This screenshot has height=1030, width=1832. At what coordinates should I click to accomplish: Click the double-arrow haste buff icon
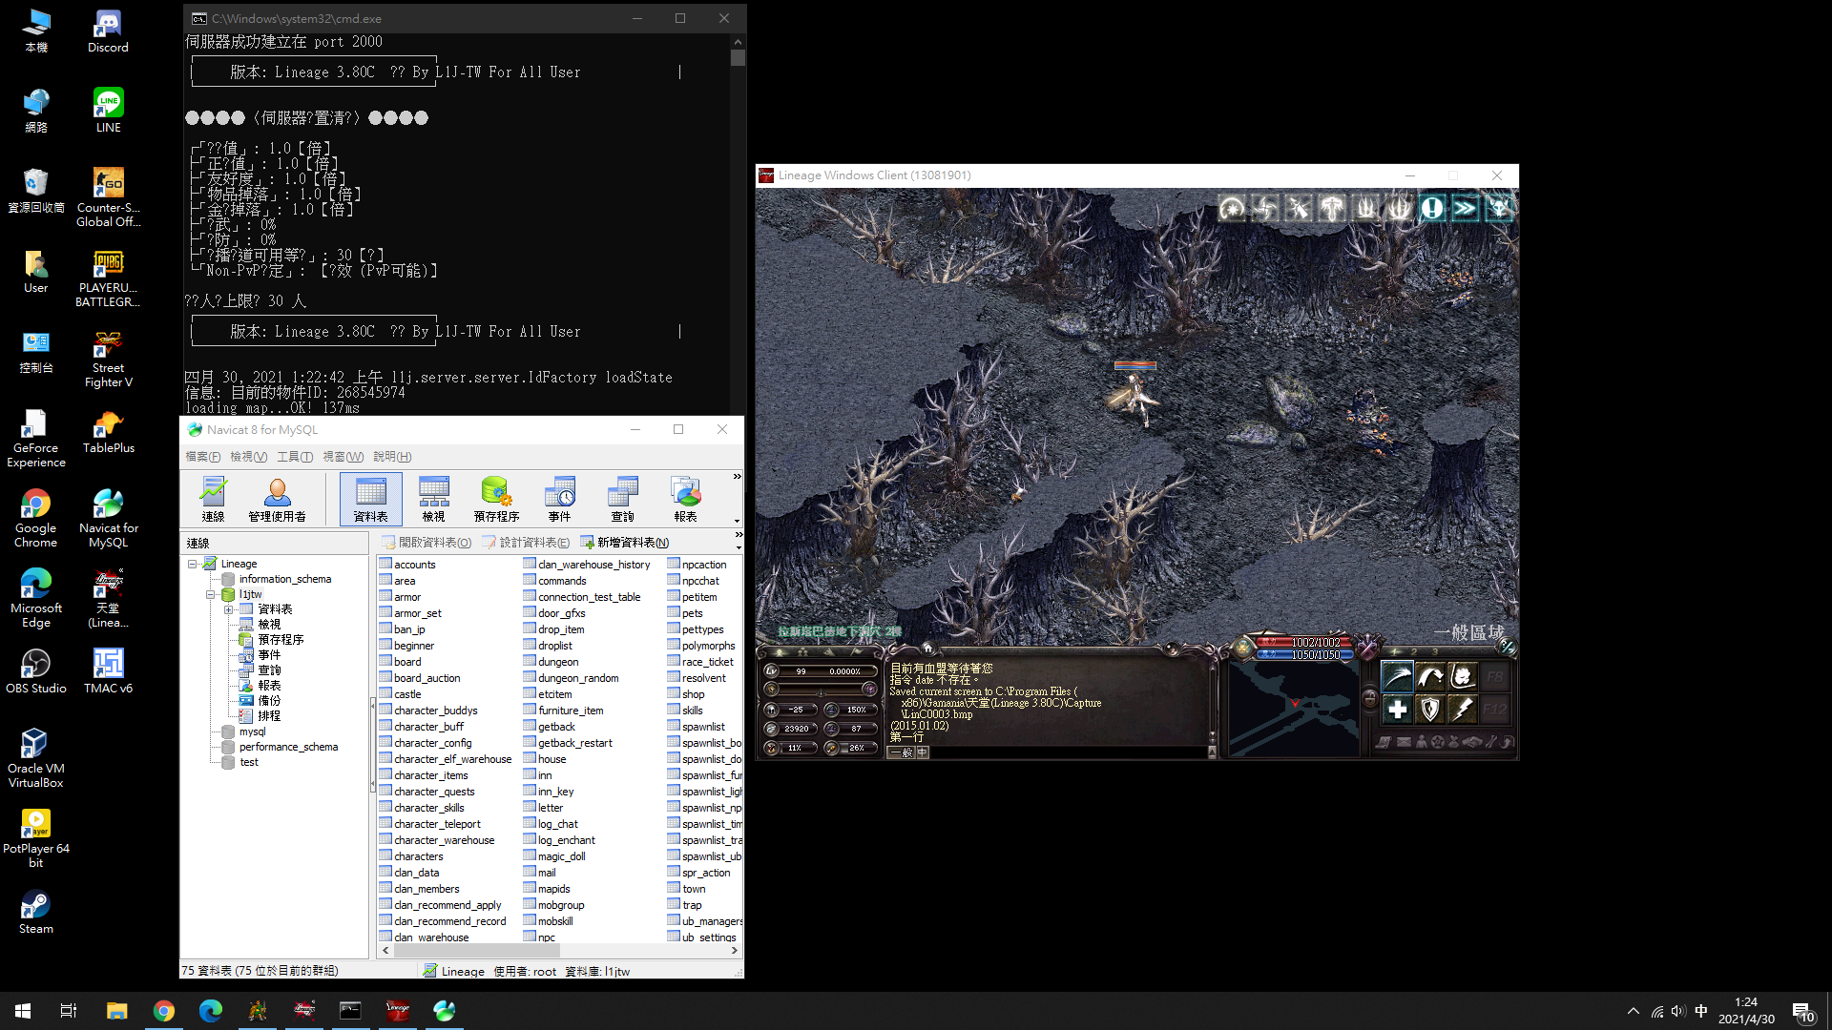point(1466,208)
